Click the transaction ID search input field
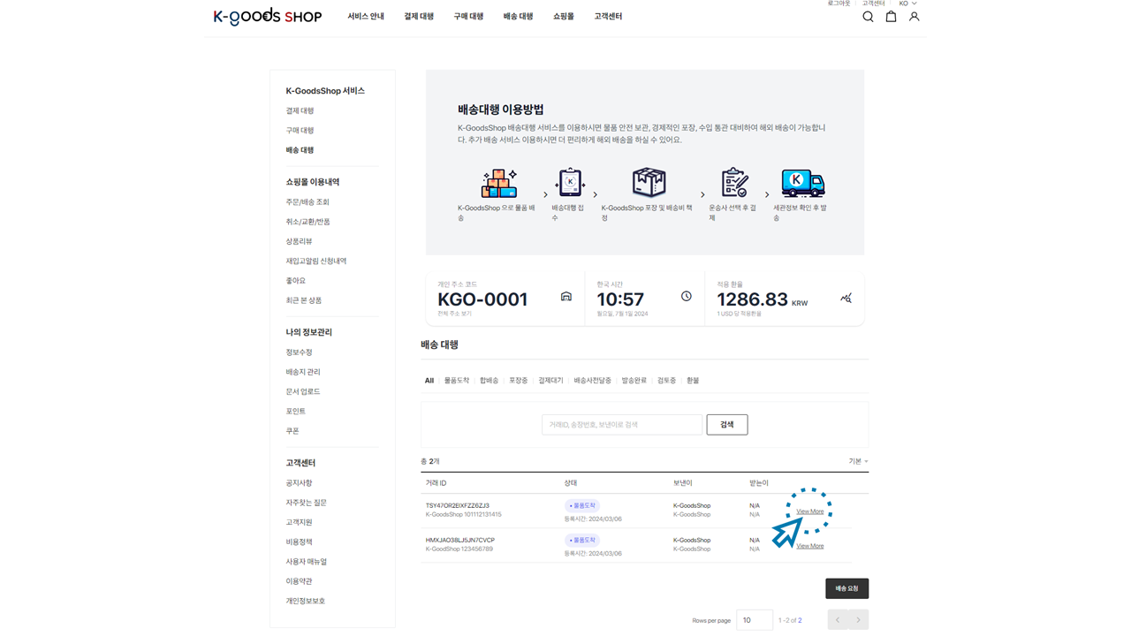This screenshot has height=636, width=1131. tap(622, 425)
